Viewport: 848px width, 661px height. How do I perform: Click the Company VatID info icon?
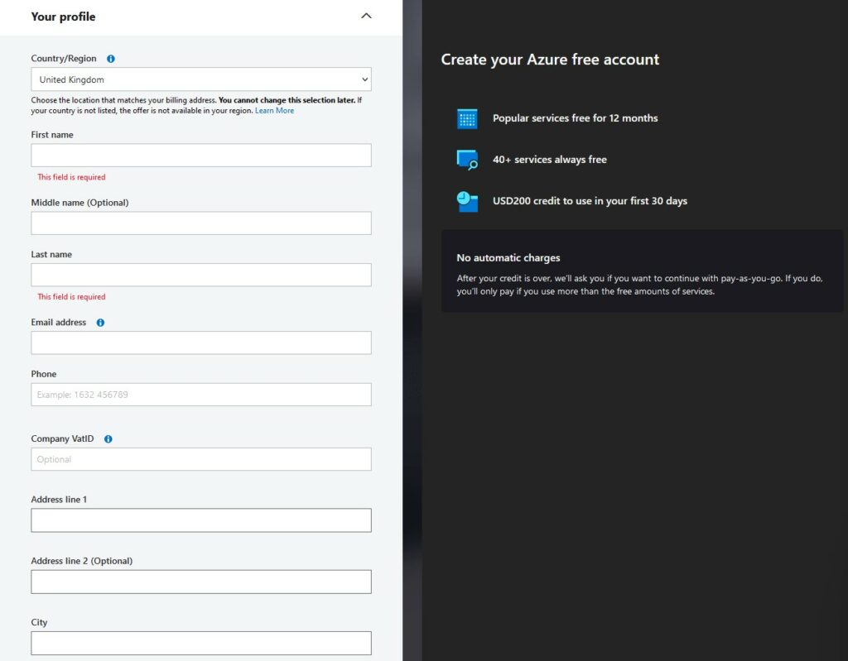pos(108,438)
